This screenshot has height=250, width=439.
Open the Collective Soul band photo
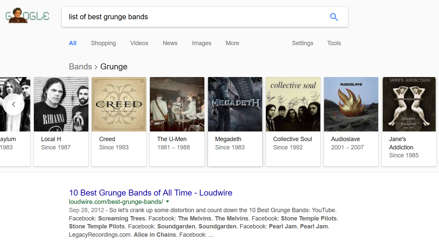pos(293,104)
